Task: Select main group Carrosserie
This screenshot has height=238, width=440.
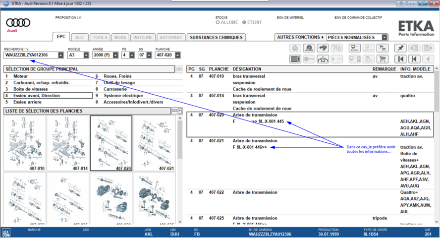Action: pyautogui.click(x=138, y=89)
